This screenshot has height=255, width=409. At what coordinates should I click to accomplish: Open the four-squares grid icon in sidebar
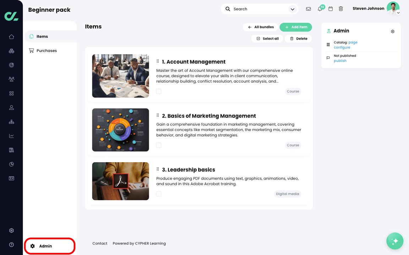11,93
